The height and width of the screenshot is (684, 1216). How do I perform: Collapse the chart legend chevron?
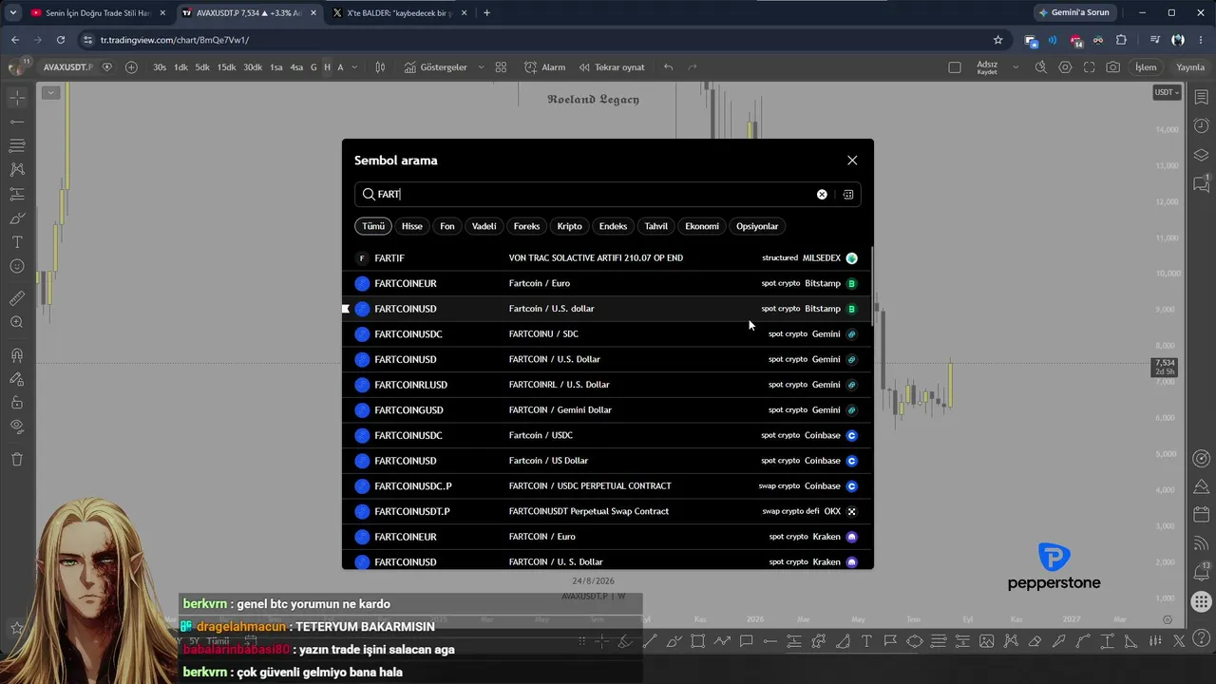coord(50,92)
